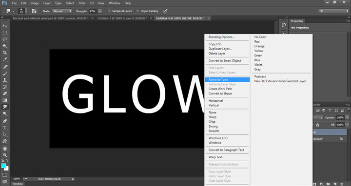
Task: Select the History Brush tool
Action: click(x=5, y=87)
